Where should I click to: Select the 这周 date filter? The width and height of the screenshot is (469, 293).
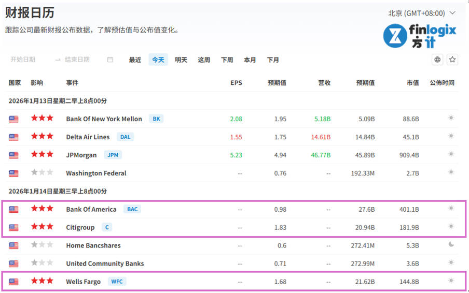(204, 60)
